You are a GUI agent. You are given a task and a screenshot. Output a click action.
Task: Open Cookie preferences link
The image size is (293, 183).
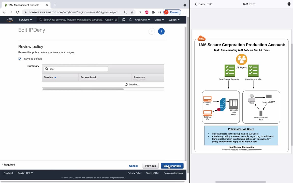173,173
